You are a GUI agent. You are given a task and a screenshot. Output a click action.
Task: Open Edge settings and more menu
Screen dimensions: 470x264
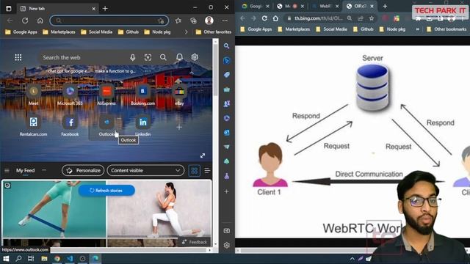(225, 21)
